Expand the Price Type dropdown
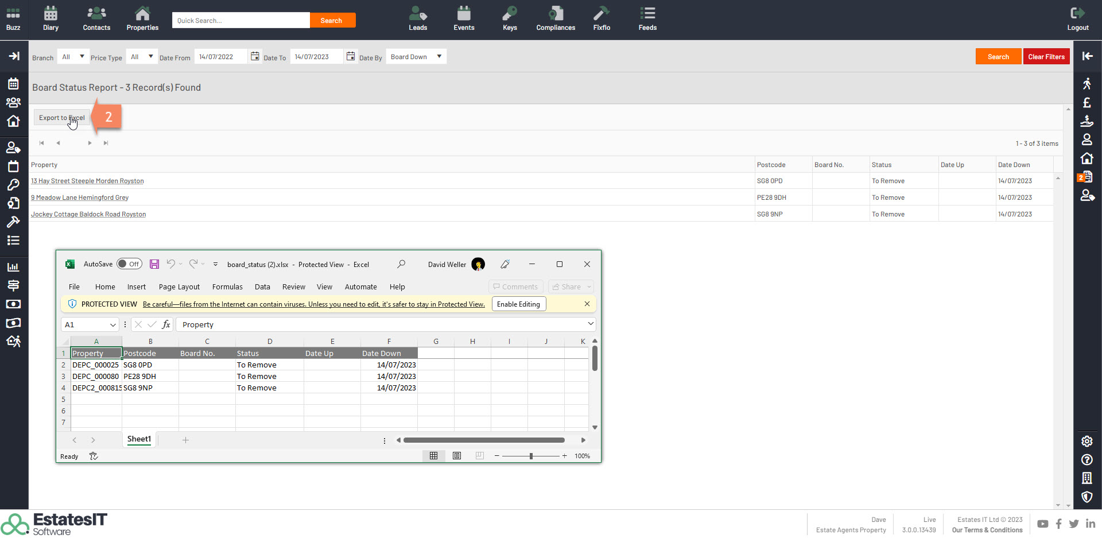Image resolution: width=1102 pixels, height=538 pixels. [141, 57]
